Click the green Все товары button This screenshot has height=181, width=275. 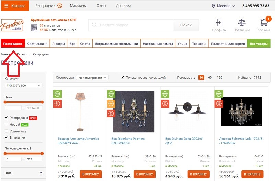[x=259, y=44]
